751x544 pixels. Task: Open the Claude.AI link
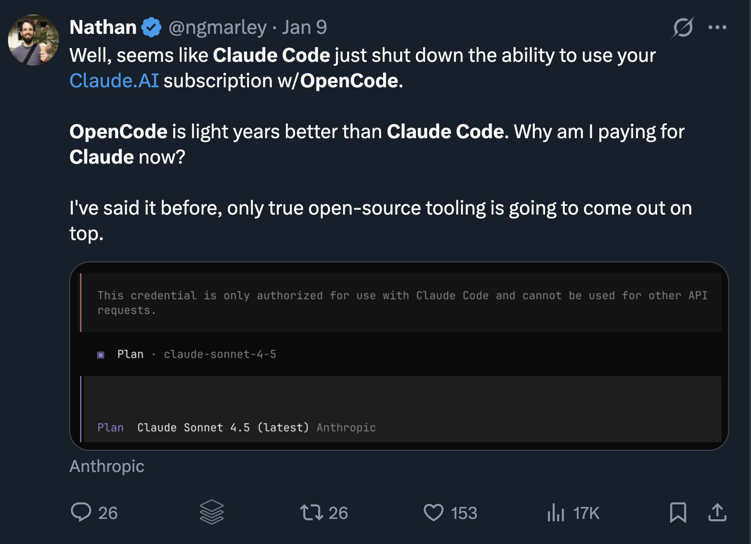click(x=114, y=80)
